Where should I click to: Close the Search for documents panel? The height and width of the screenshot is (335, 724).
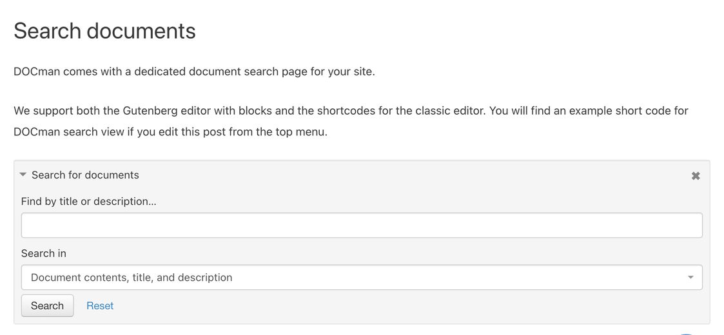point(696,176)
